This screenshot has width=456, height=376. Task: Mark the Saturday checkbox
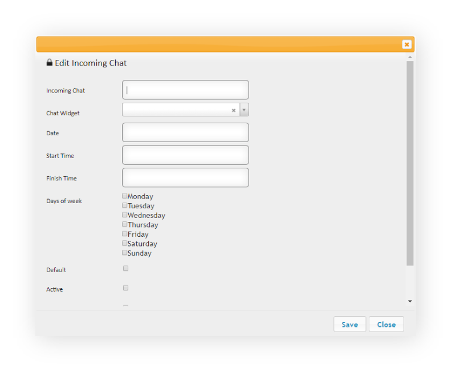(x=124, y=243)
